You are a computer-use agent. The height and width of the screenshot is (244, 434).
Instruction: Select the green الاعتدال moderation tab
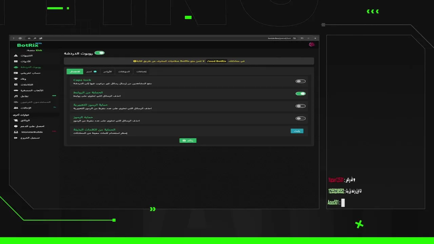click(75, 72)
